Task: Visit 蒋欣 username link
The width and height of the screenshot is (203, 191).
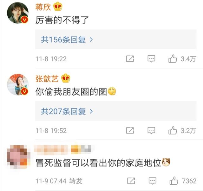Action: pyautogui.click(x=43, y=7)
